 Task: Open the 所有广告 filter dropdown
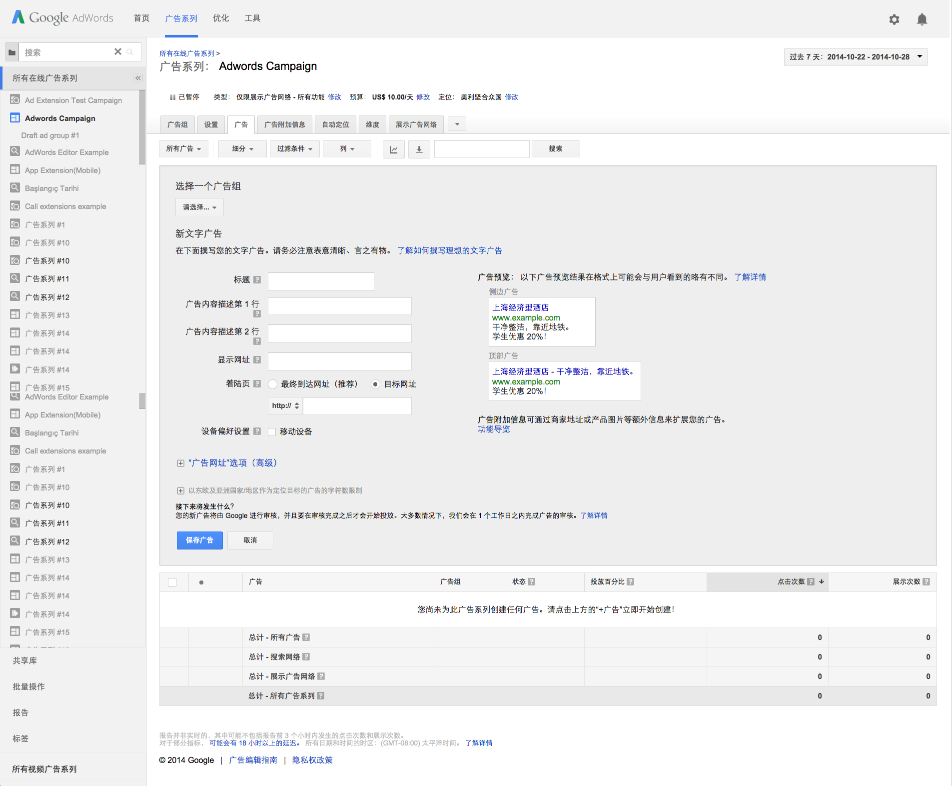(183, 149)
